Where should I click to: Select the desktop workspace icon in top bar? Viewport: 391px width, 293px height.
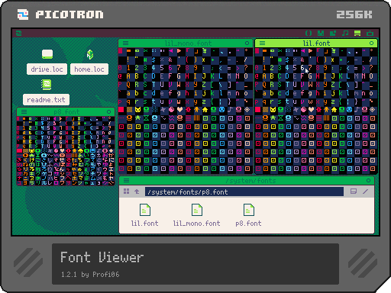pyautogui.click(x=357, y=33)
